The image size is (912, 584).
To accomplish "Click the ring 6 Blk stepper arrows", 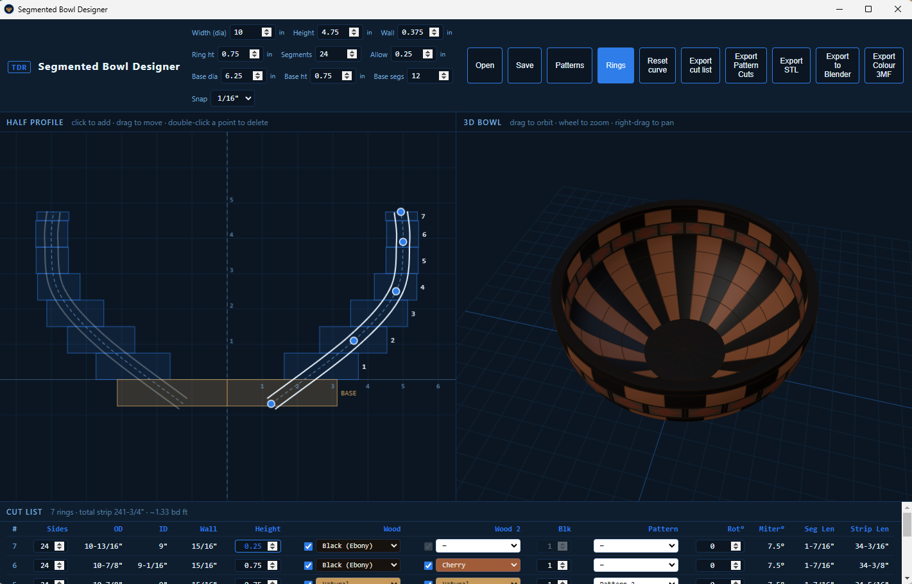I will (x=563, y=565).
